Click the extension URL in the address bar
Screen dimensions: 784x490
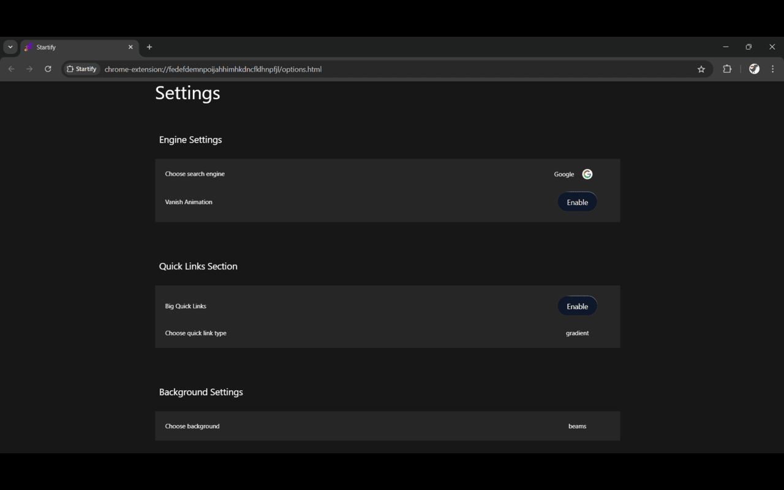click(213, 69)
